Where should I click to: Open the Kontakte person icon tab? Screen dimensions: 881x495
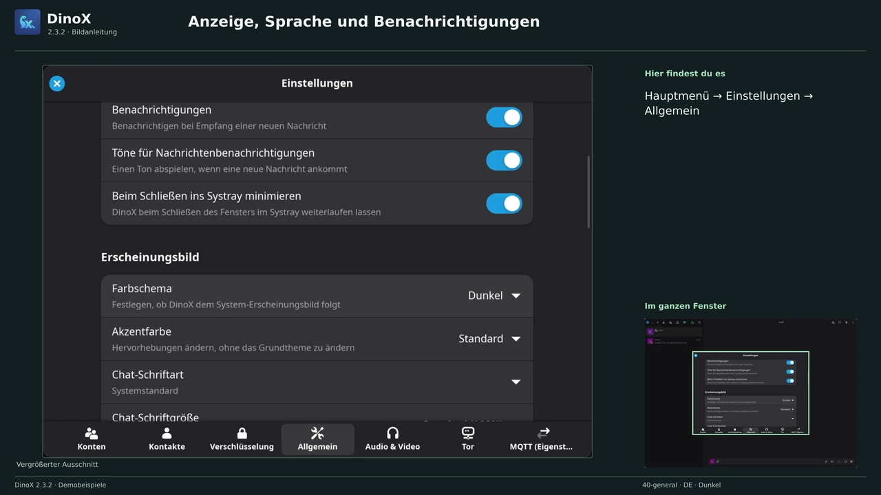[167, 439]
